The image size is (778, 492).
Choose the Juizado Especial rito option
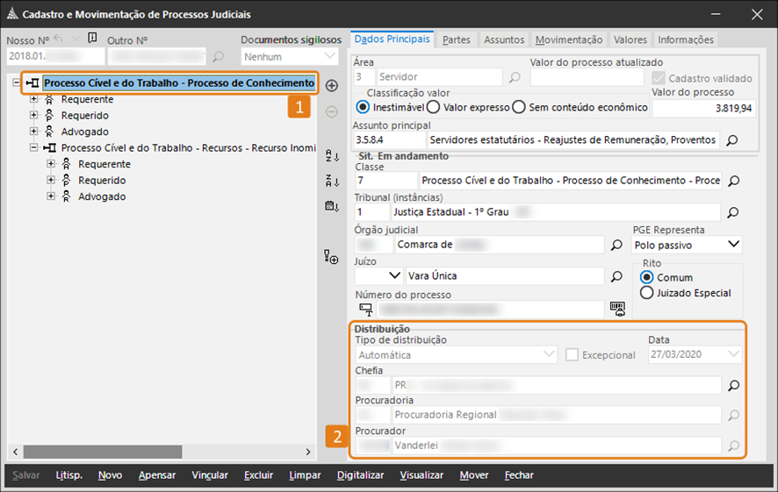647,293
